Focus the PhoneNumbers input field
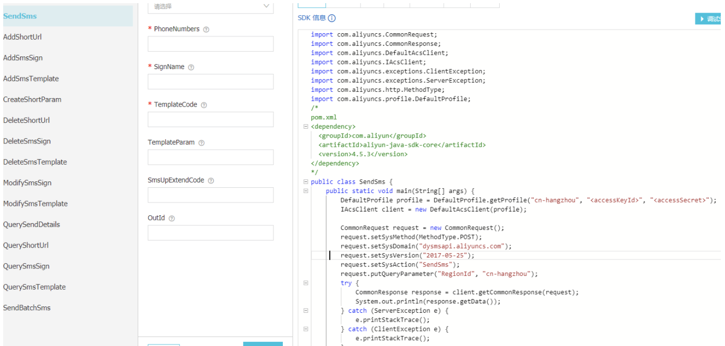The image size is (725, 346). [211, 44]
